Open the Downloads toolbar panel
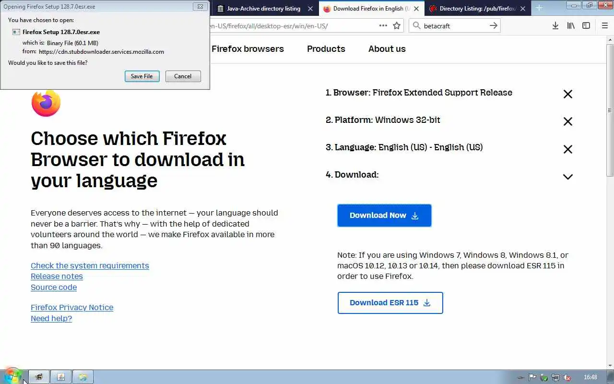 tap(555, 26)
